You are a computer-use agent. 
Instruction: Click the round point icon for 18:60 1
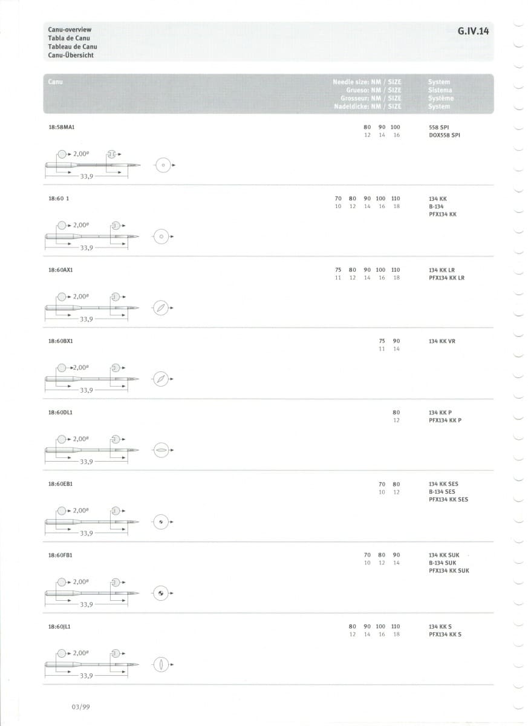161,236
